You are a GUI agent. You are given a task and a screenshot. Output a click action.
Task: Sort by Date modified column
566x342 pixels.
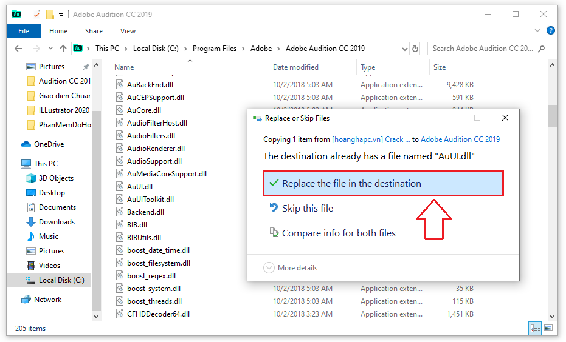coord(295,67)
